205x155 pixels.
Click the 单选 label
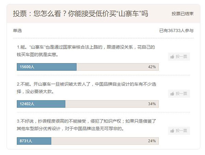tap(17, 31)
